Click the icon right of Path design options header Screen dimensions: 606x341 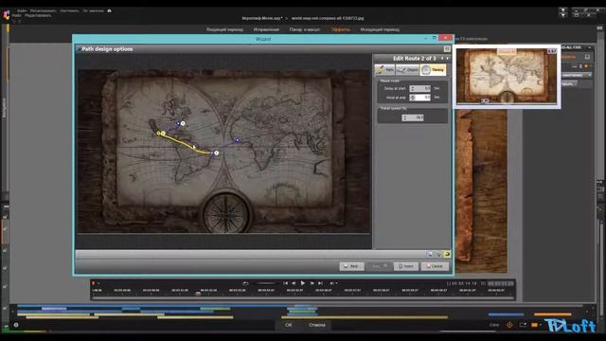[x=447, y=49]
